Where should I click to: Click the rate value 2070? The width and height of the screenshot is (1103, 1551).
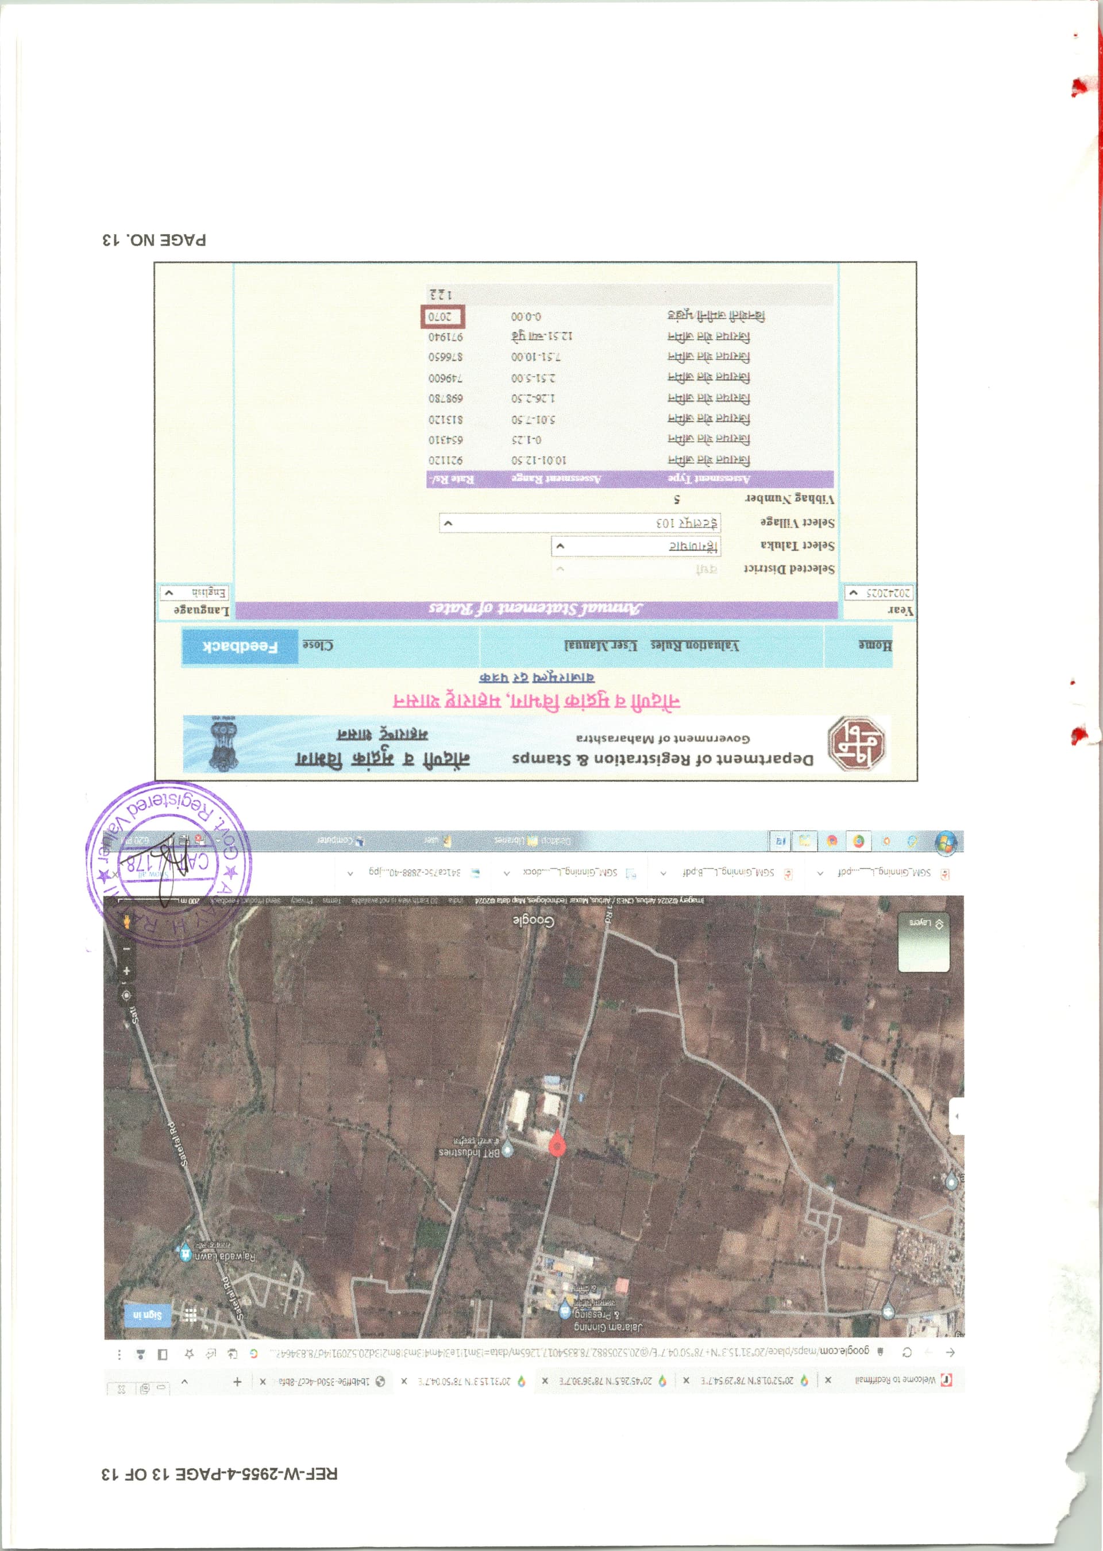tap(441, 316)
